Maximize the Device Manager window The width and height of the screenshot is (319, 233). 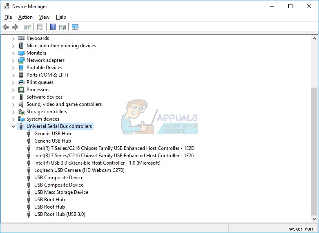point(290,6)
